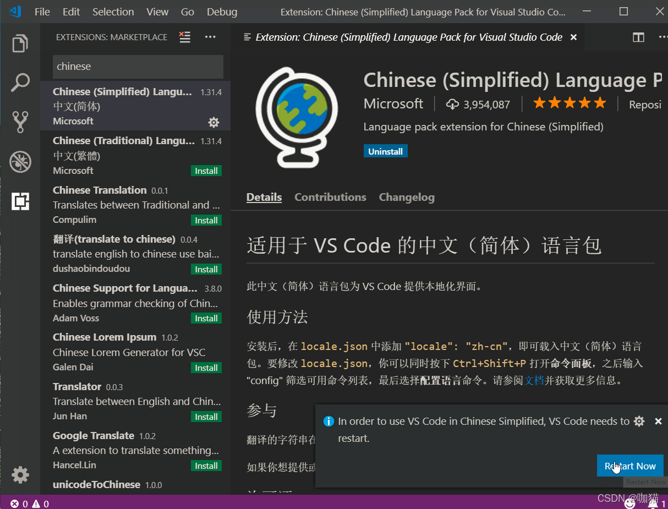Install Chinese Support for LanguageTool
This screenshot has height=509, width=668.
[206, 318]
